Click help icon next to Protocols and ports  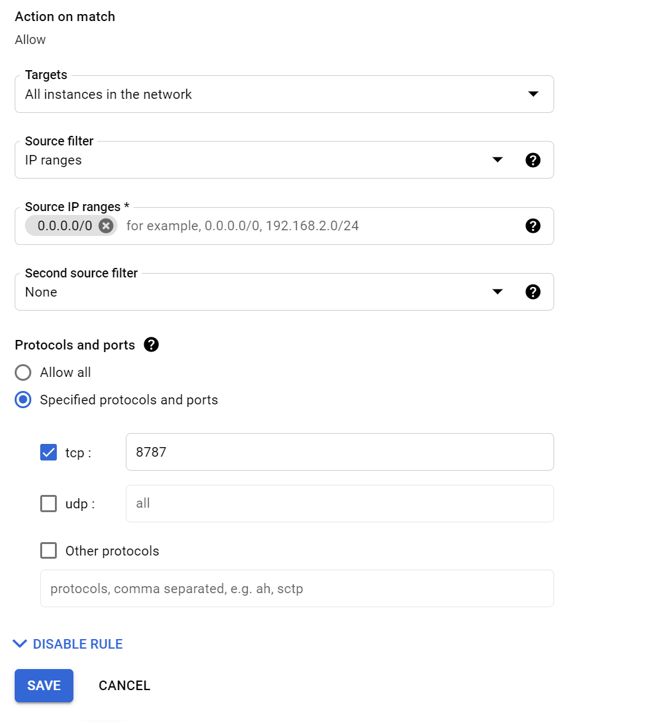pos(151,345)
